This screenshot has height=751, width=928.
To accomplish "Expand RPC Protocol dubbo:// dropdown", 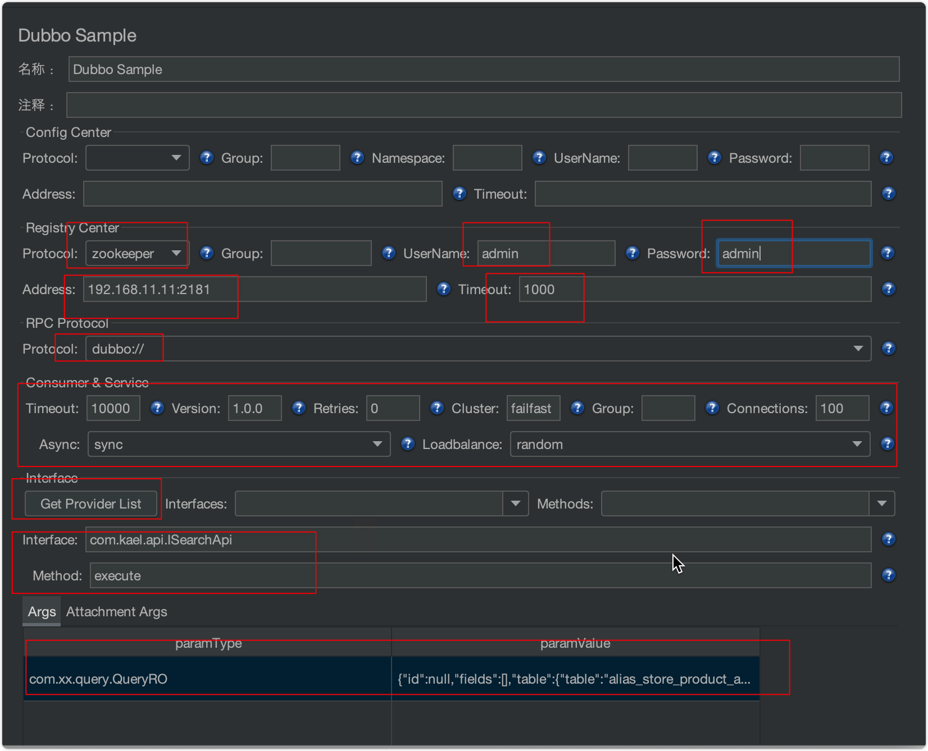I will pos(479,349).
